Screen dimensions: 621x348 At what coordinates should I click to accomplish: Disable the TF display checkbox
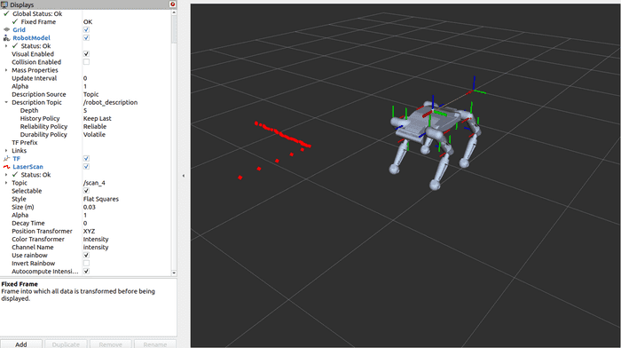(86, 159)
